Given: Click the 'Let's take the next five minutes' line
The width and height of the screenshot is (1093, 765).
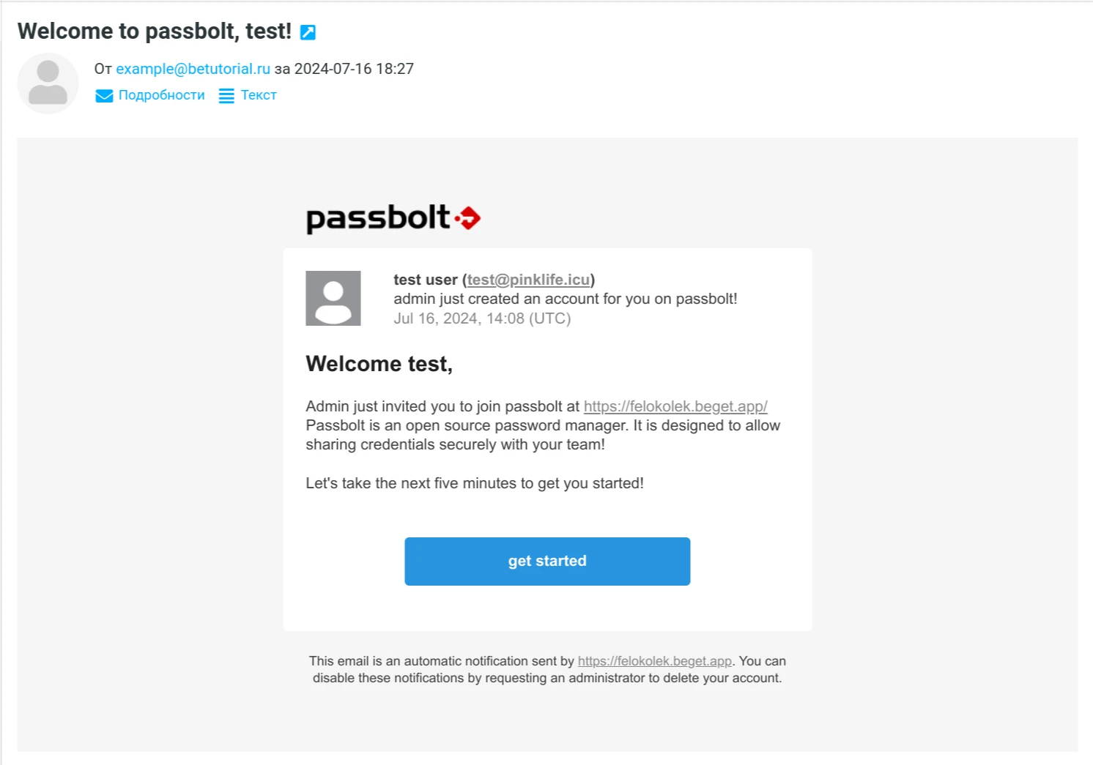Looking at the screenshot, I should (474, 483).
